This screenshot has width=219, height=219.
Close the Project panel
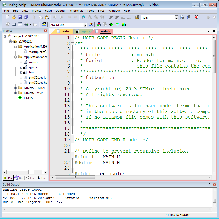pos(46,31)
